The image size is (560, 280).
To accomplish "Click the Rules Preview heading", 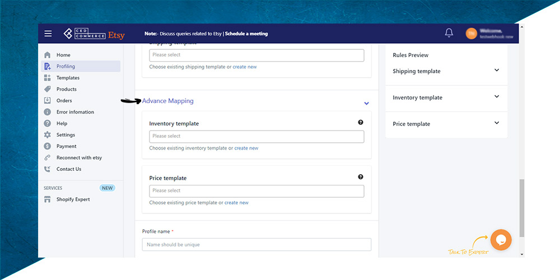I will pos(410,55).
